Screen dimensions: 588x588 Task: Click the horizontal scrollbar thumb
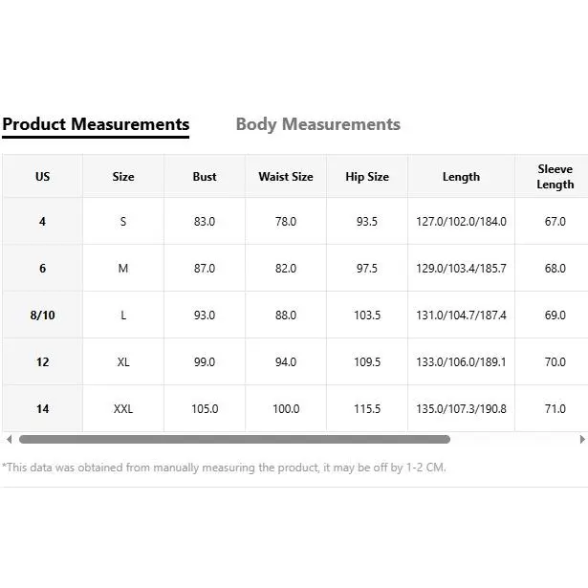click(234, 440)
